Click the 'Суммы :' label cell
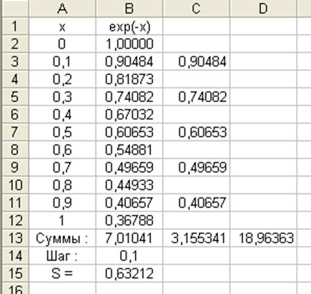 click(62, 238)
